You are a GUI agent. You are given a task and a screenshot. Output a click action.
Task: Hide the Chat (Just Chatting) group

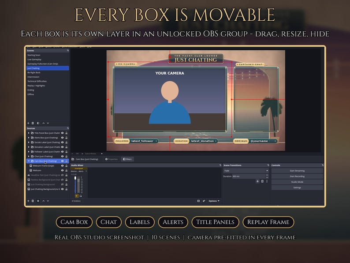[x=62, y=156]
